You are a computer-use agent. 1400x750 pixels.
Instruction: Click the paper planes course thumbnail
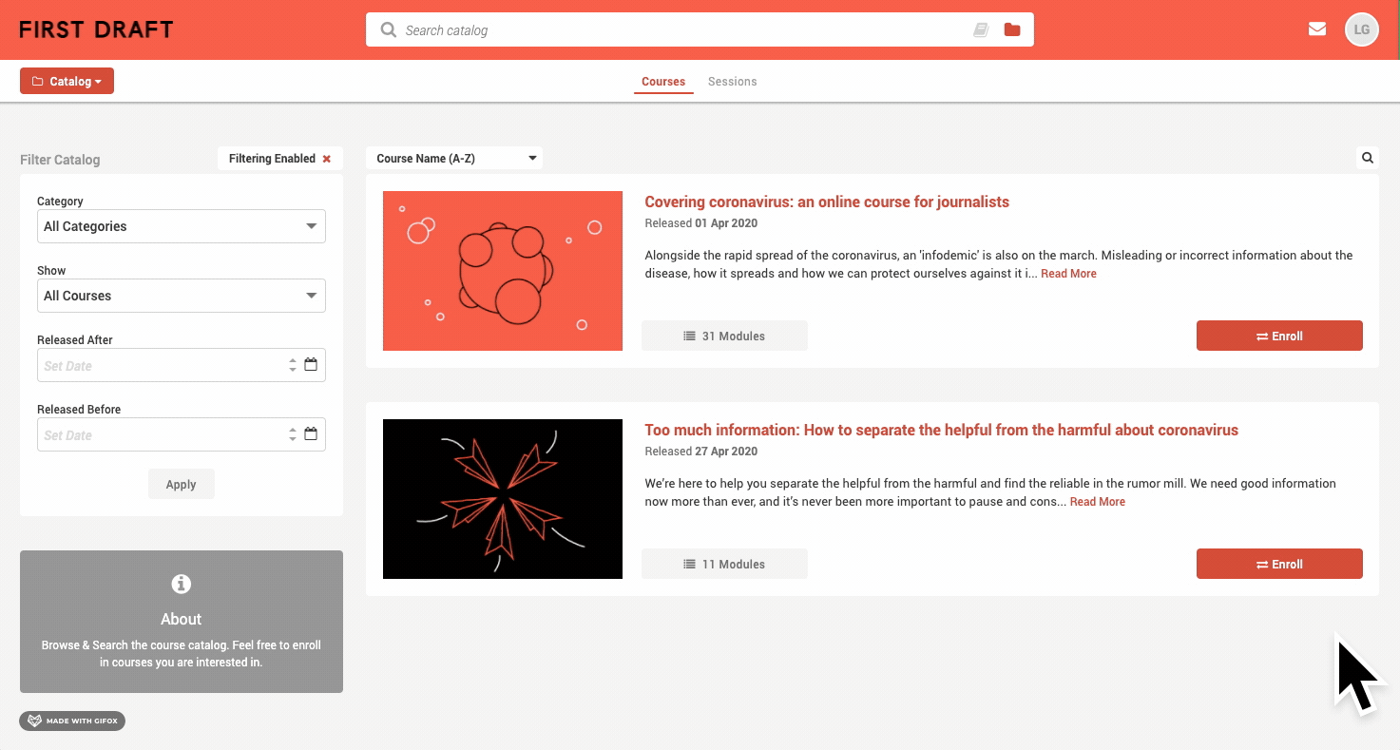coord(503,499)
